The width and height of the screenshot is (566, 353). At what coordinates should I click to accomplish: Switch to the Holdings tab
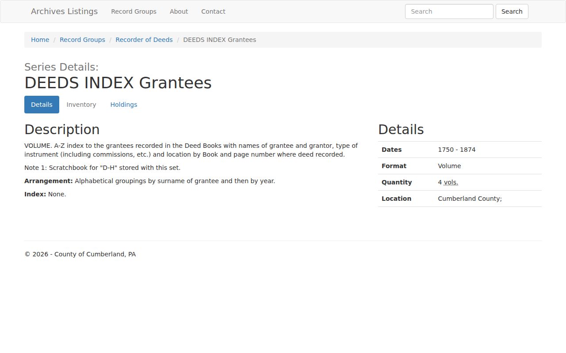click(x=124, y=105)
